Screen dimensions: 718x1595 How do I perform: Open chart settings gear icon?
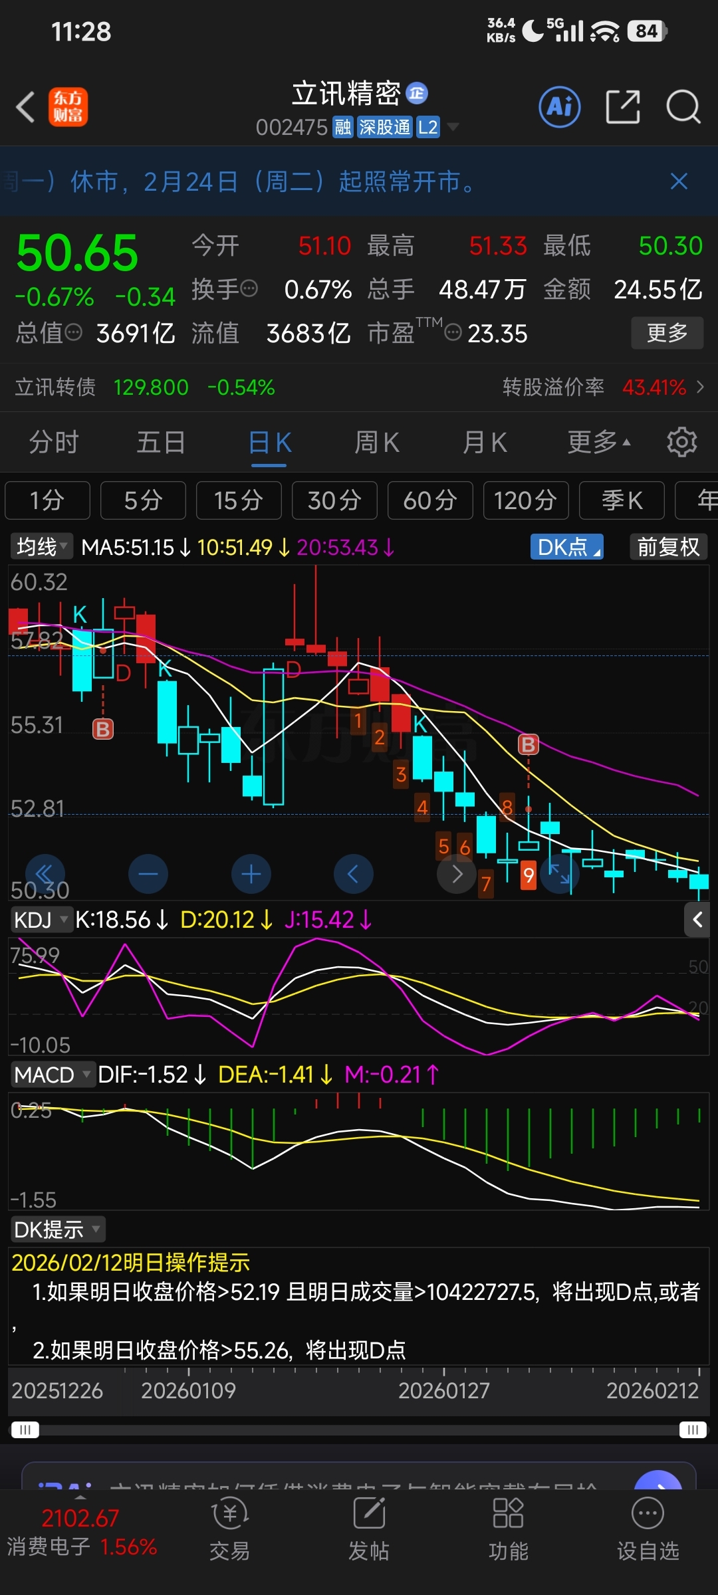coord(682,442)
